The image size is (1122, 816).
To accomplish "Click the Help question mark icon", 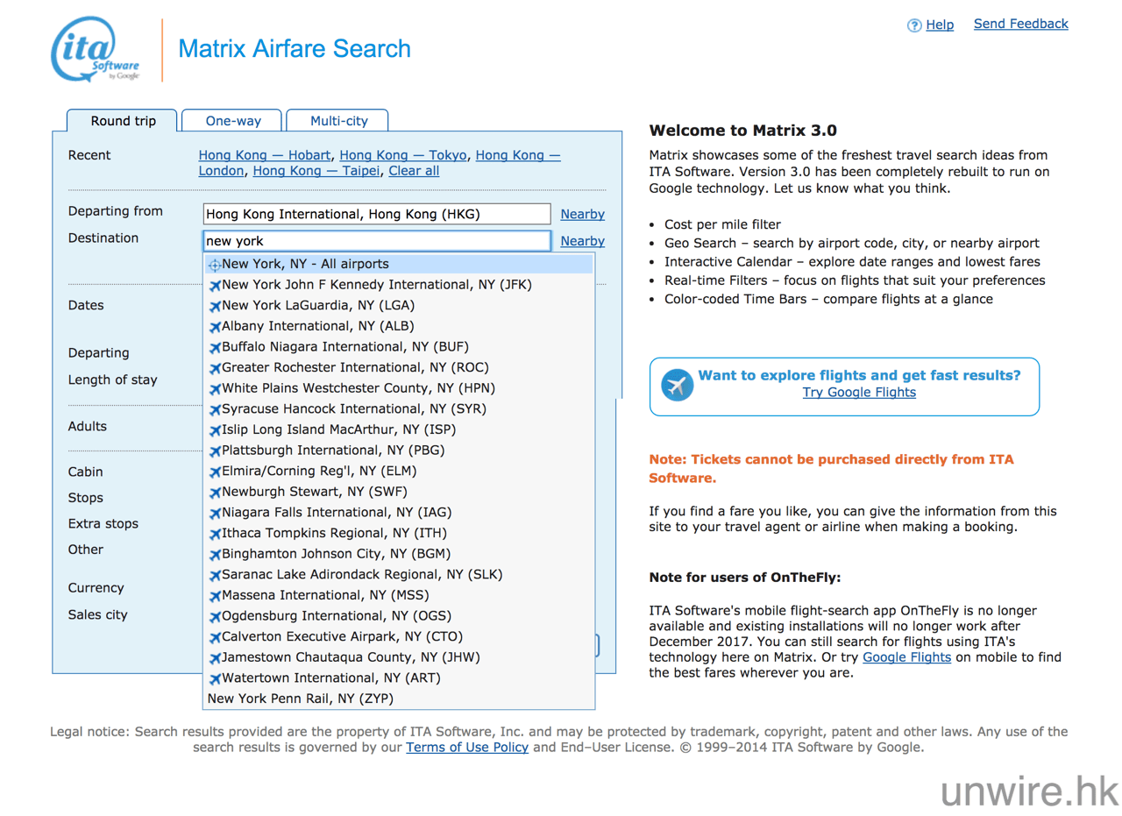I will coord(914,25).
